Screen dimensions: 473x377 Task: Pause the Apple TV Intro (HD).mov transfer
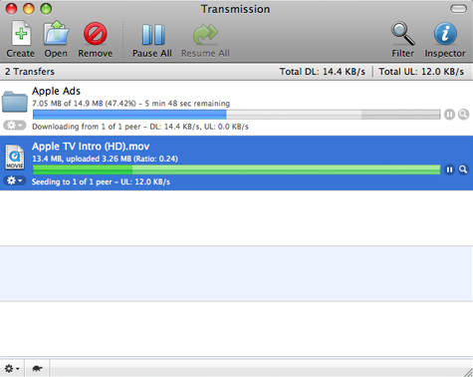(x=449, y=170)
